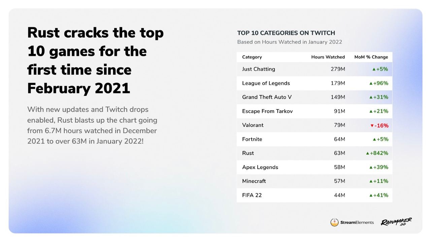Image resolution: width=431 pixels, height=242 pixels.
Task: Click the Minecraft category name
Action: 254,181
